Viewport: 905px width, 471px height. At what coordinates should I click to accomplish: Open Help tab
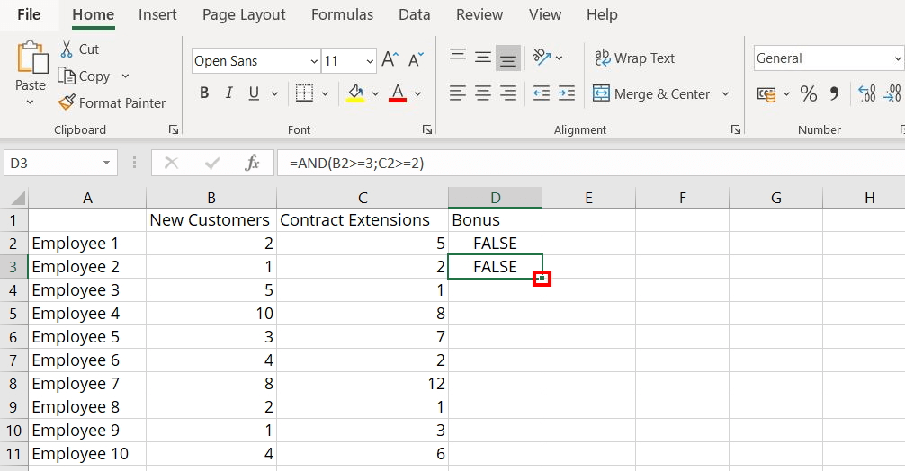pos(602,14)
